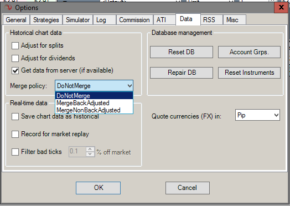
Task: Select the Data tab
Action: click(188, 19)
